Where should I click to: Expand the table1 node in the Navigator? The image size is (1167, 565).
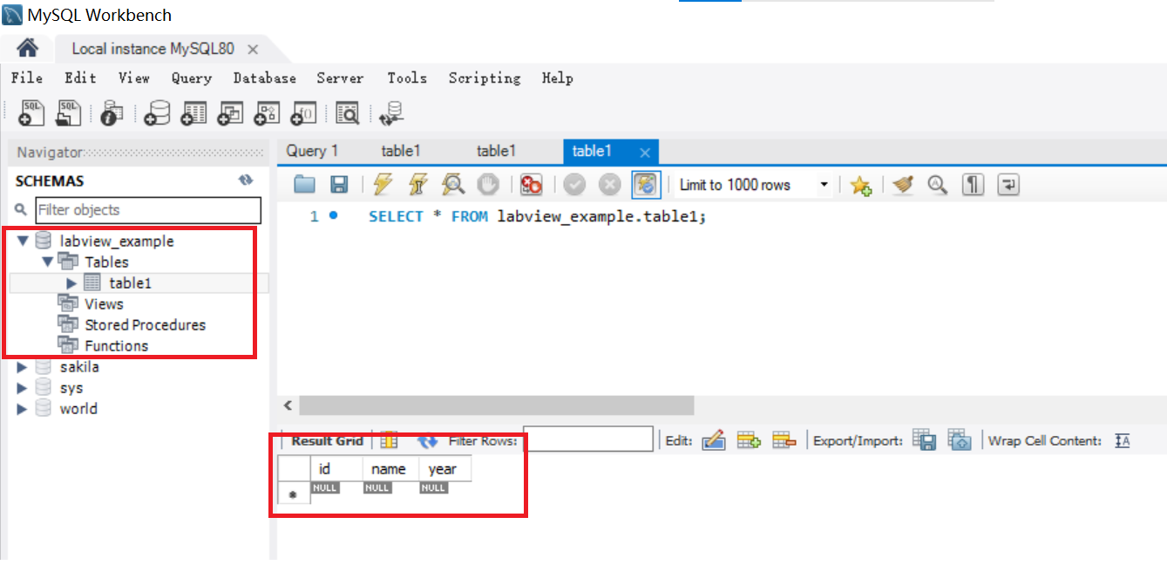click(x=71, y=282)
